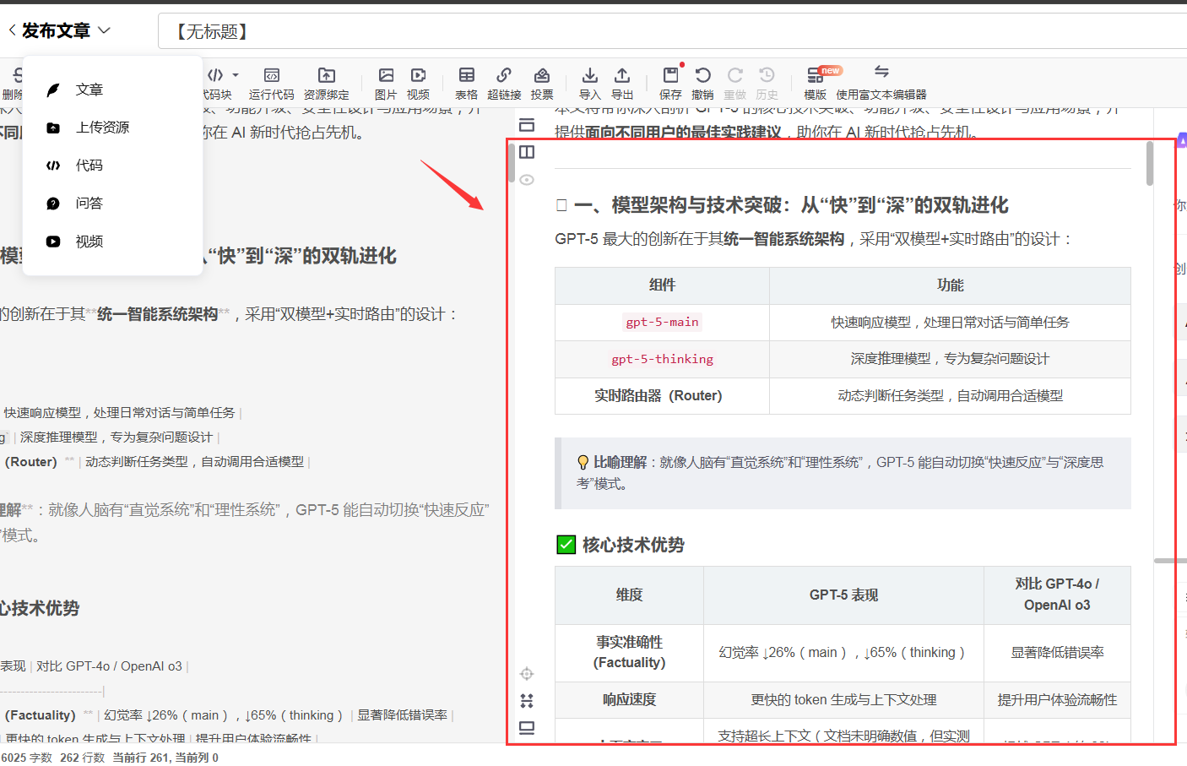Click the 维度 table header

[629, 595]
